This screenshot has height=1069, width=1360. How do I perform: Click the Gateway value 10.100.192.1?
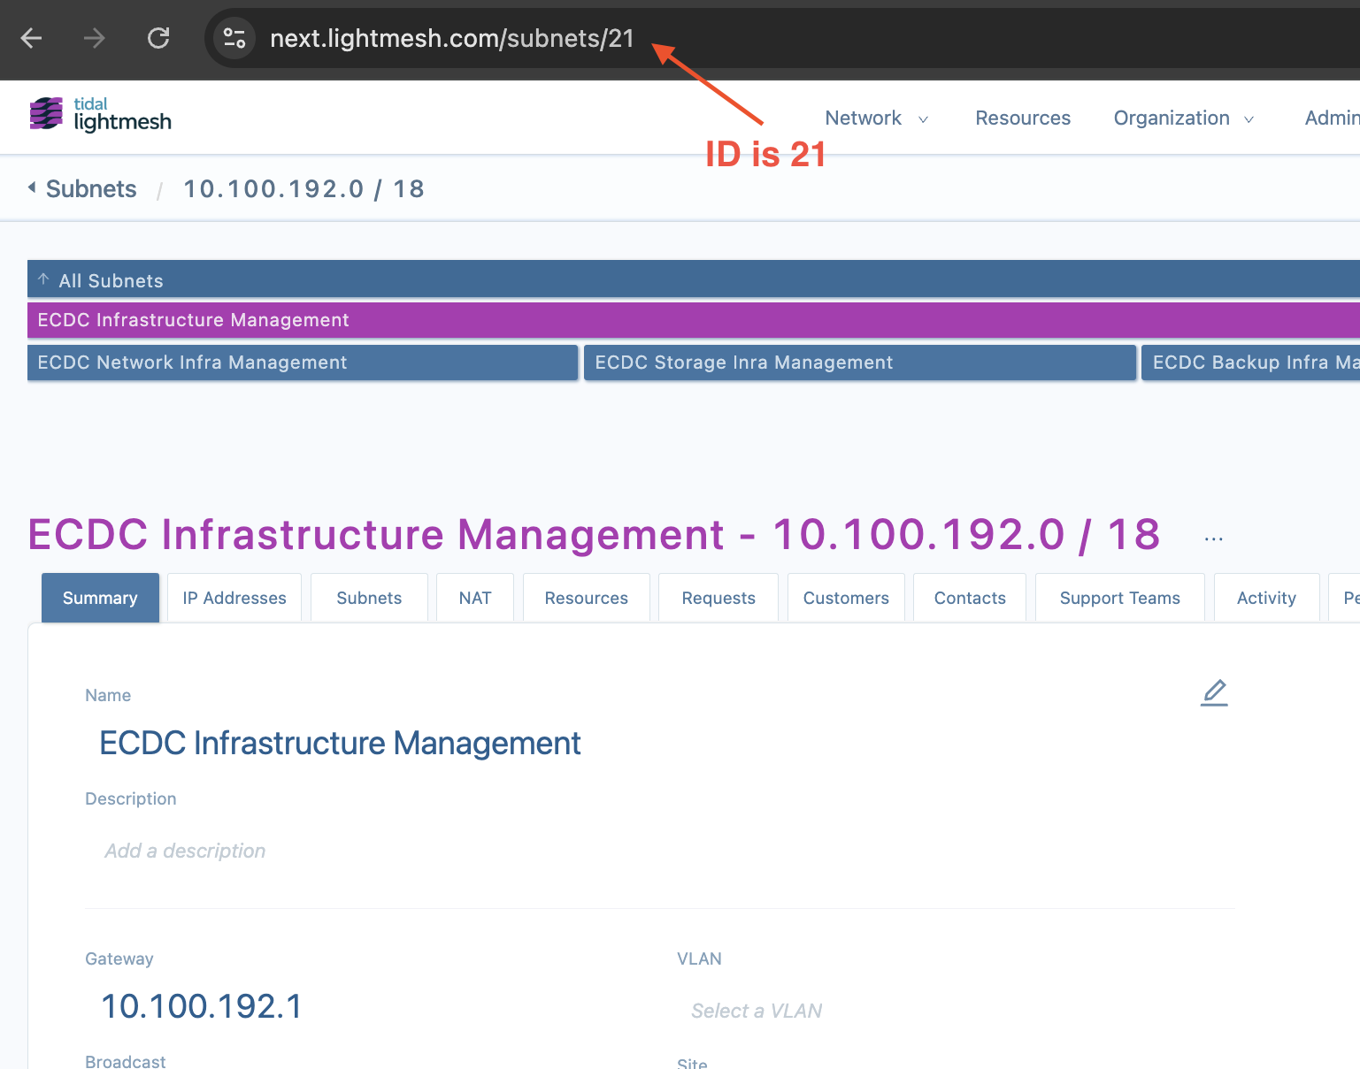[202, 1006]
